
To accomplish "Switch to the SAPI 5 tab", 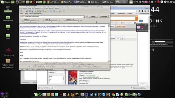I will [26, 14].
